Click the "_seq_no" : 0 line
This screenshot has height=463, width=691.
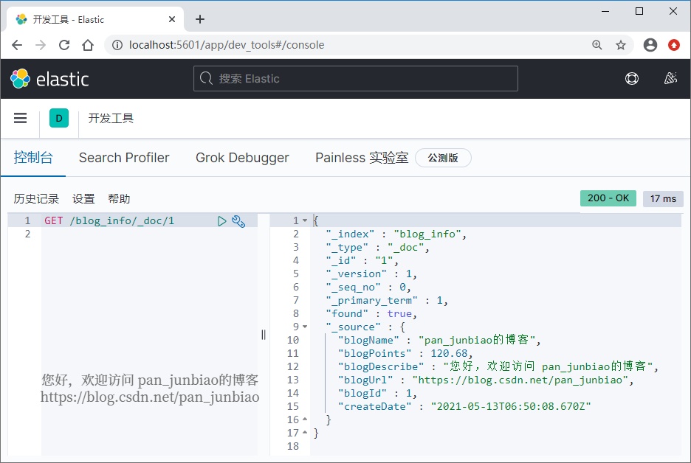368,287
